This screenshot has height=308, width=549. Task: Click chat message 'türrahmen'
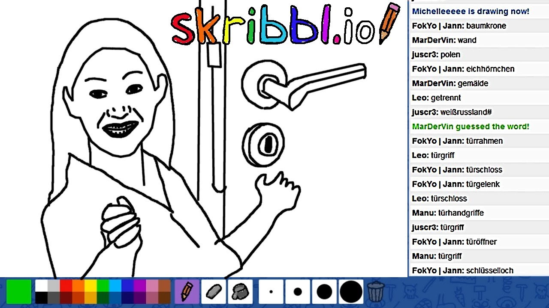tap(484, 141)
